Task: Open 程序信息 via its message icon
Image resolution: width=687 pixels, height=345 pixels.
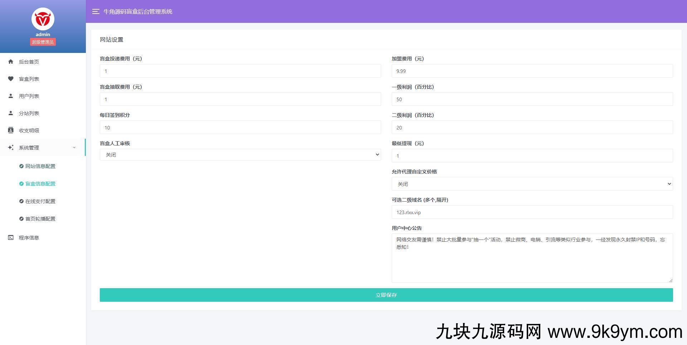Action: pos(11,237)
